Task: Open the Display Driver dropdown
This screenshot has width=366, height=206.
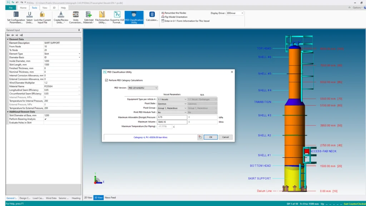Action: (x=235, y=13)
